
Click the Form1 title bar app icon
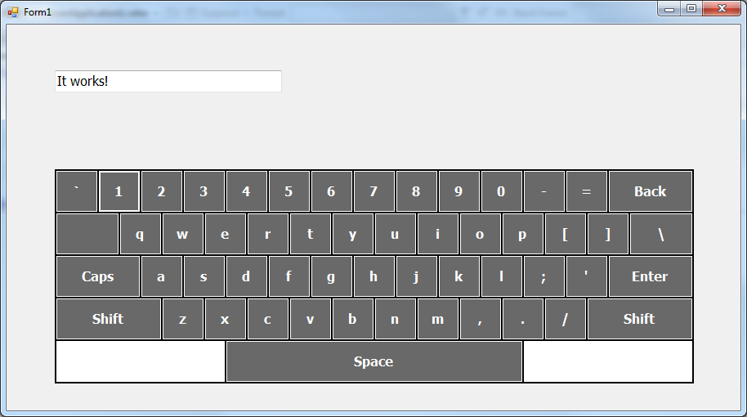[x=13, y=12]
